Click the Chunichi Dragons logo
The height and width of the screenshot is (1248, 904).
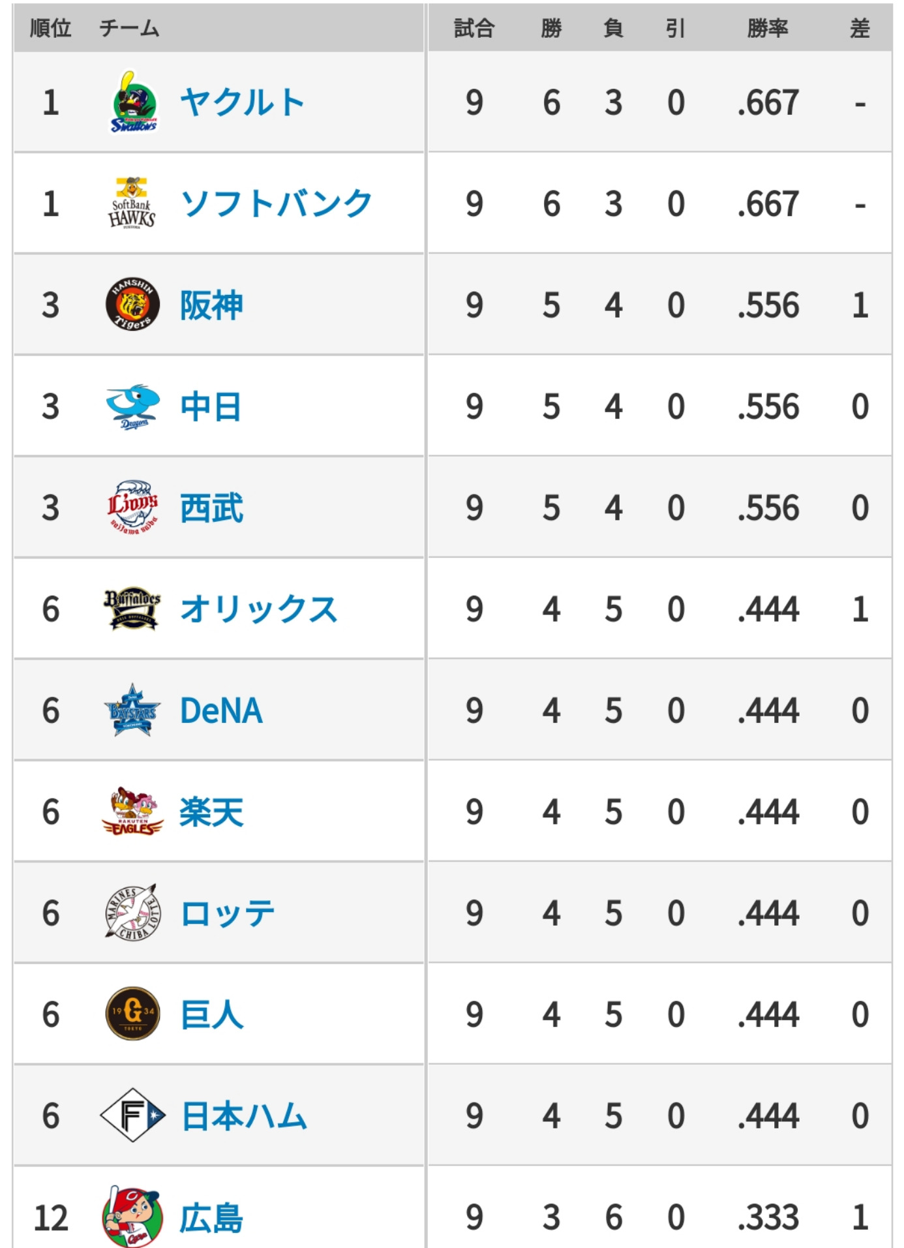[x=133, y=406]
